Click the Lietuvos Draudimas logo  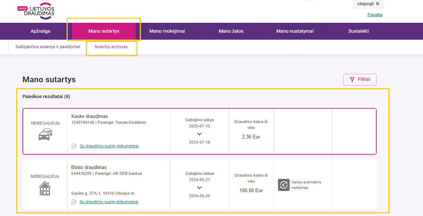coord(36,11)
